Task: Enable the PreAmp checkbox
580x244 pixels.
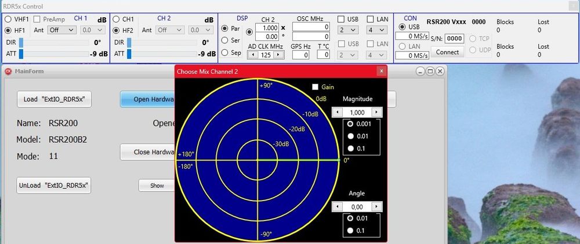Action: 37,19
